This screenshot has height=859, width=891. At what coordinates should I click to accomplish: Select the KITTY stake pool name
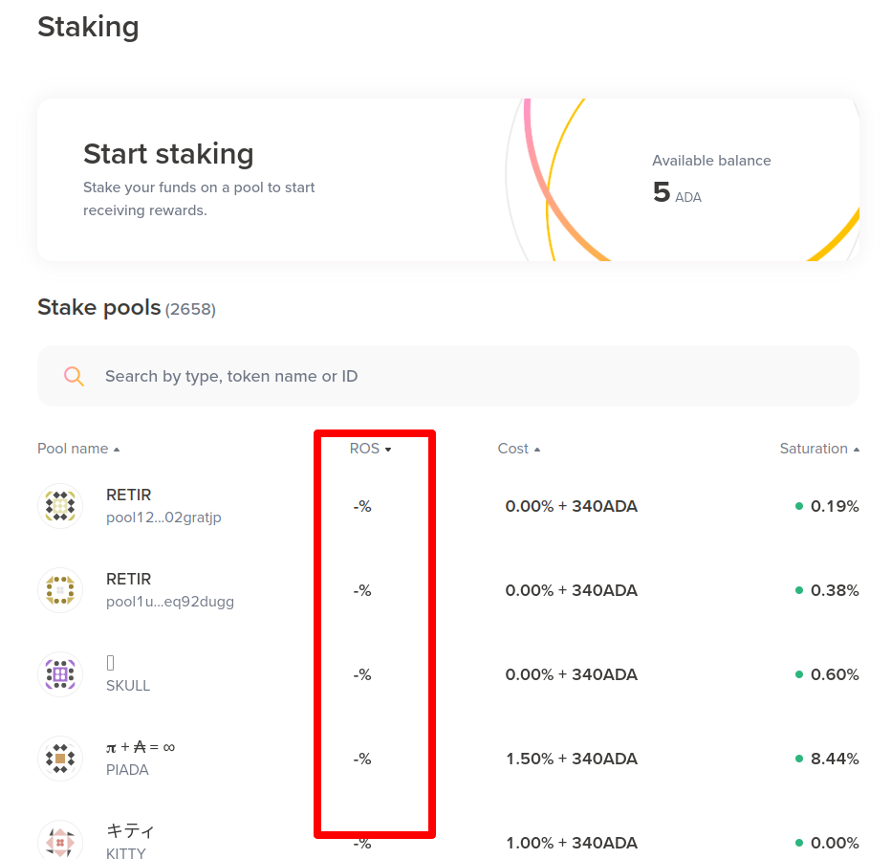pos(130,831)
